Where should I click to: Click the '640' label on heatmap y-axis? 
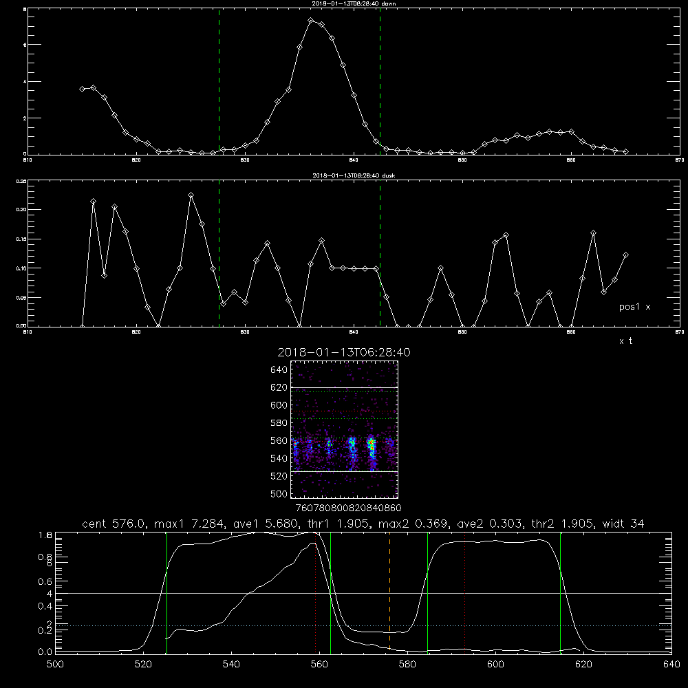pyautogui.click(x=279, y=370)
